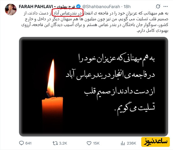Like the tweet with heart icon
The height and width of the screenshot is (150, 173).
point(89,143)
